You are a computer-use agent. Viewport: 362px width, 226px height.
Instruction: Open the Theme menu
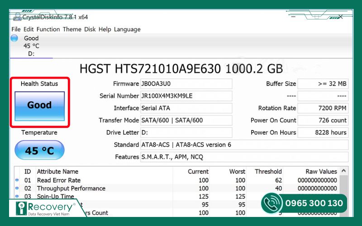click(x=72, y=29)
